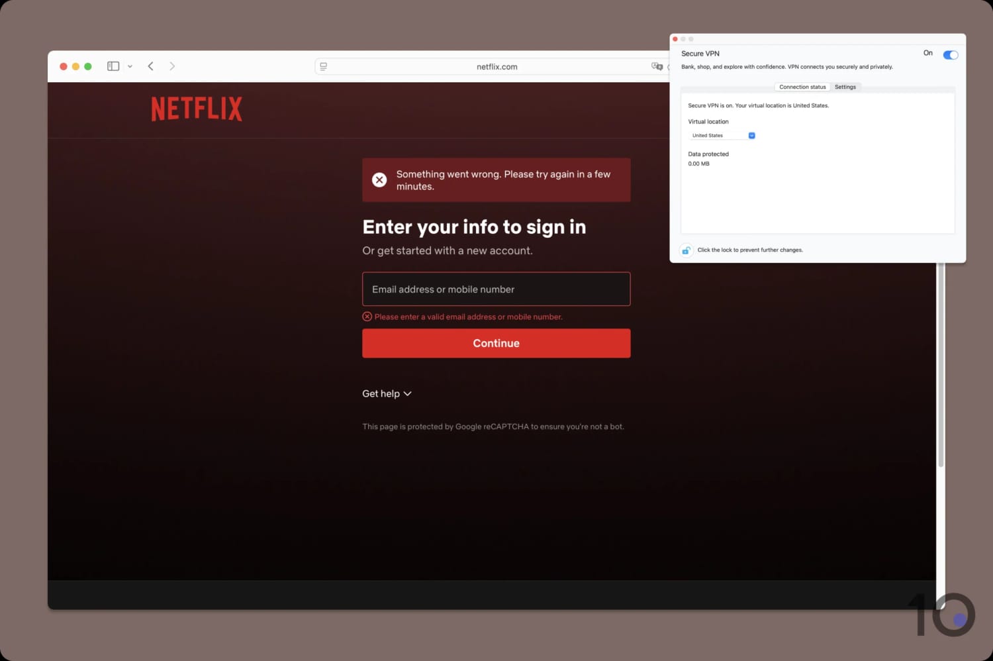Expand the Get help section

point(387,393)
